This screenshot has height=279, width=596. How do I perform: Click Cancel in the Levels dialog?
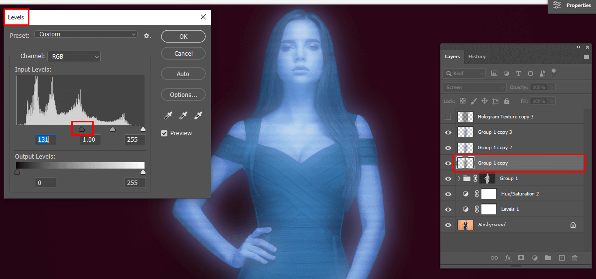tap(183, 54)
